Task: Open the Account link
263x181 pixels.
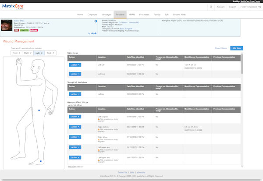Action: tap(220, 7)
